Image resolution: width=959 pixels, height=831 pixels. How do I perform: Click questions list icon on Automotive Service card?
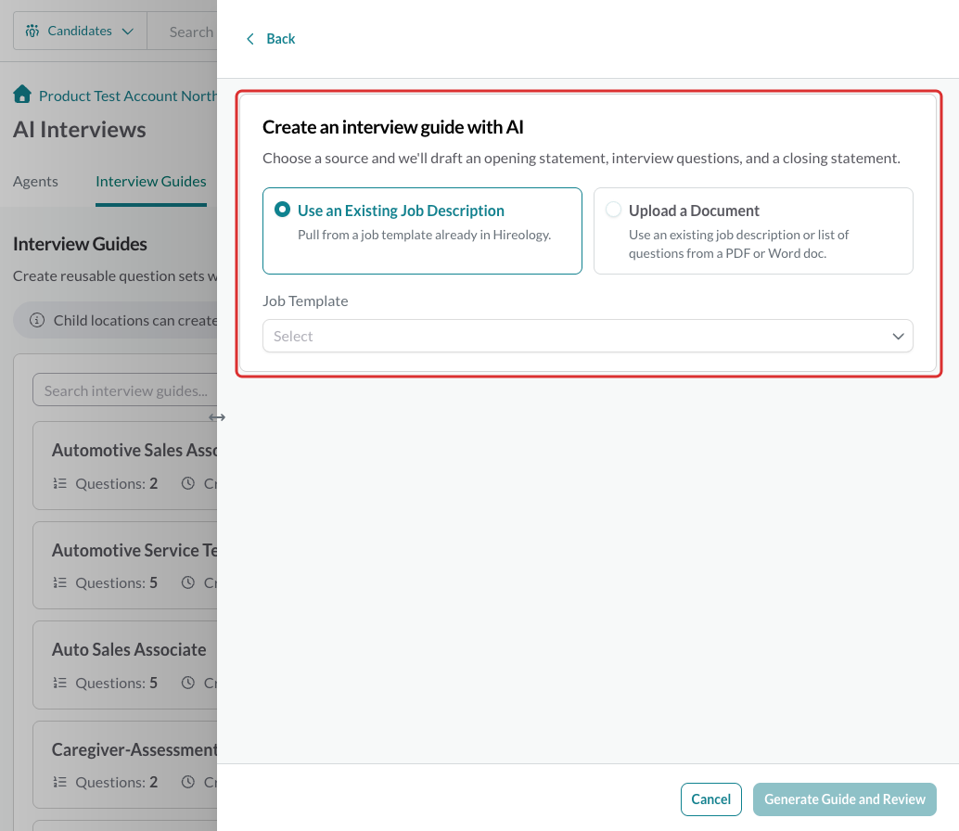point(60,582)
